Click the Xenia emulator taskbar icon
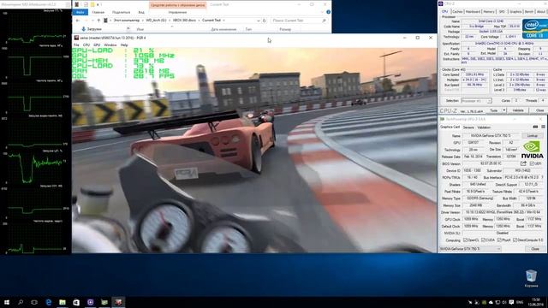 coord(118,302)
